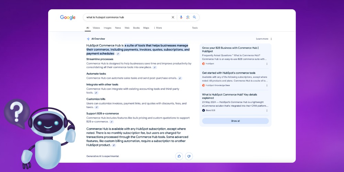344x172 pixels.
Task: Click the thumbs up feedback icon
Action: coord(179,156)
